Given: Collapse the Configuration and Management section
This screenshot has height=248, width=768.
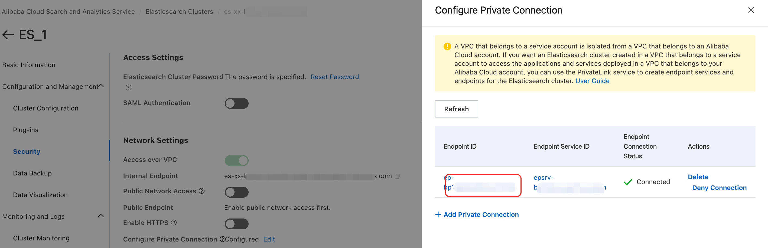Looking at the screenshot, I should [101, 86].
